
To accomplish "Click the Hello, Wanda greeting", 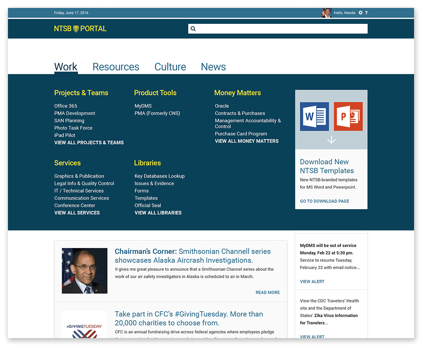I will [x=344, y=13].
